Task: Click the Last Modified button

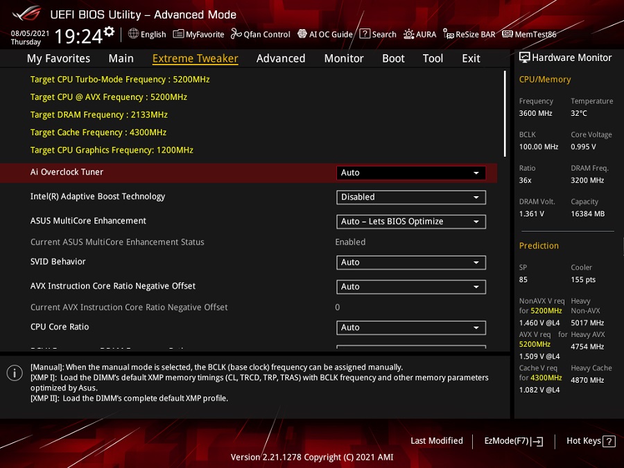Action: [437, 440]
